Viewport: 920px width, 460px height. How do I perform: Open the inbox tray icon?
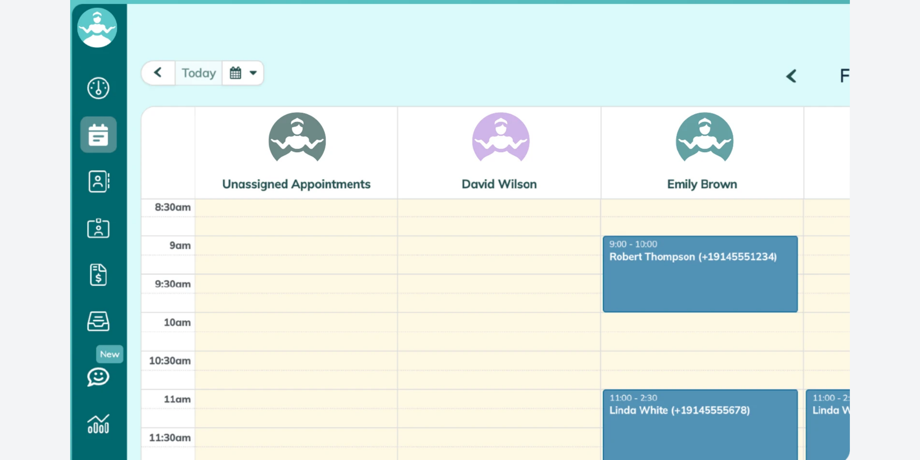click(98, 321)
